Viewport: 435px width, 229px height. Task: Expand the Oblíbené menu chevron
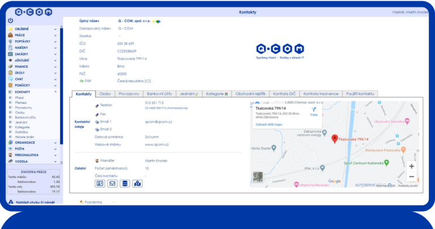55,29
